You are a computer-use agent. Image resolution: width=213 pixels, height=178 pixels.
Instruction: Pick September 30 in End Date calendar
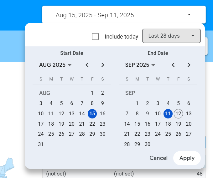[x=148, y=144]
